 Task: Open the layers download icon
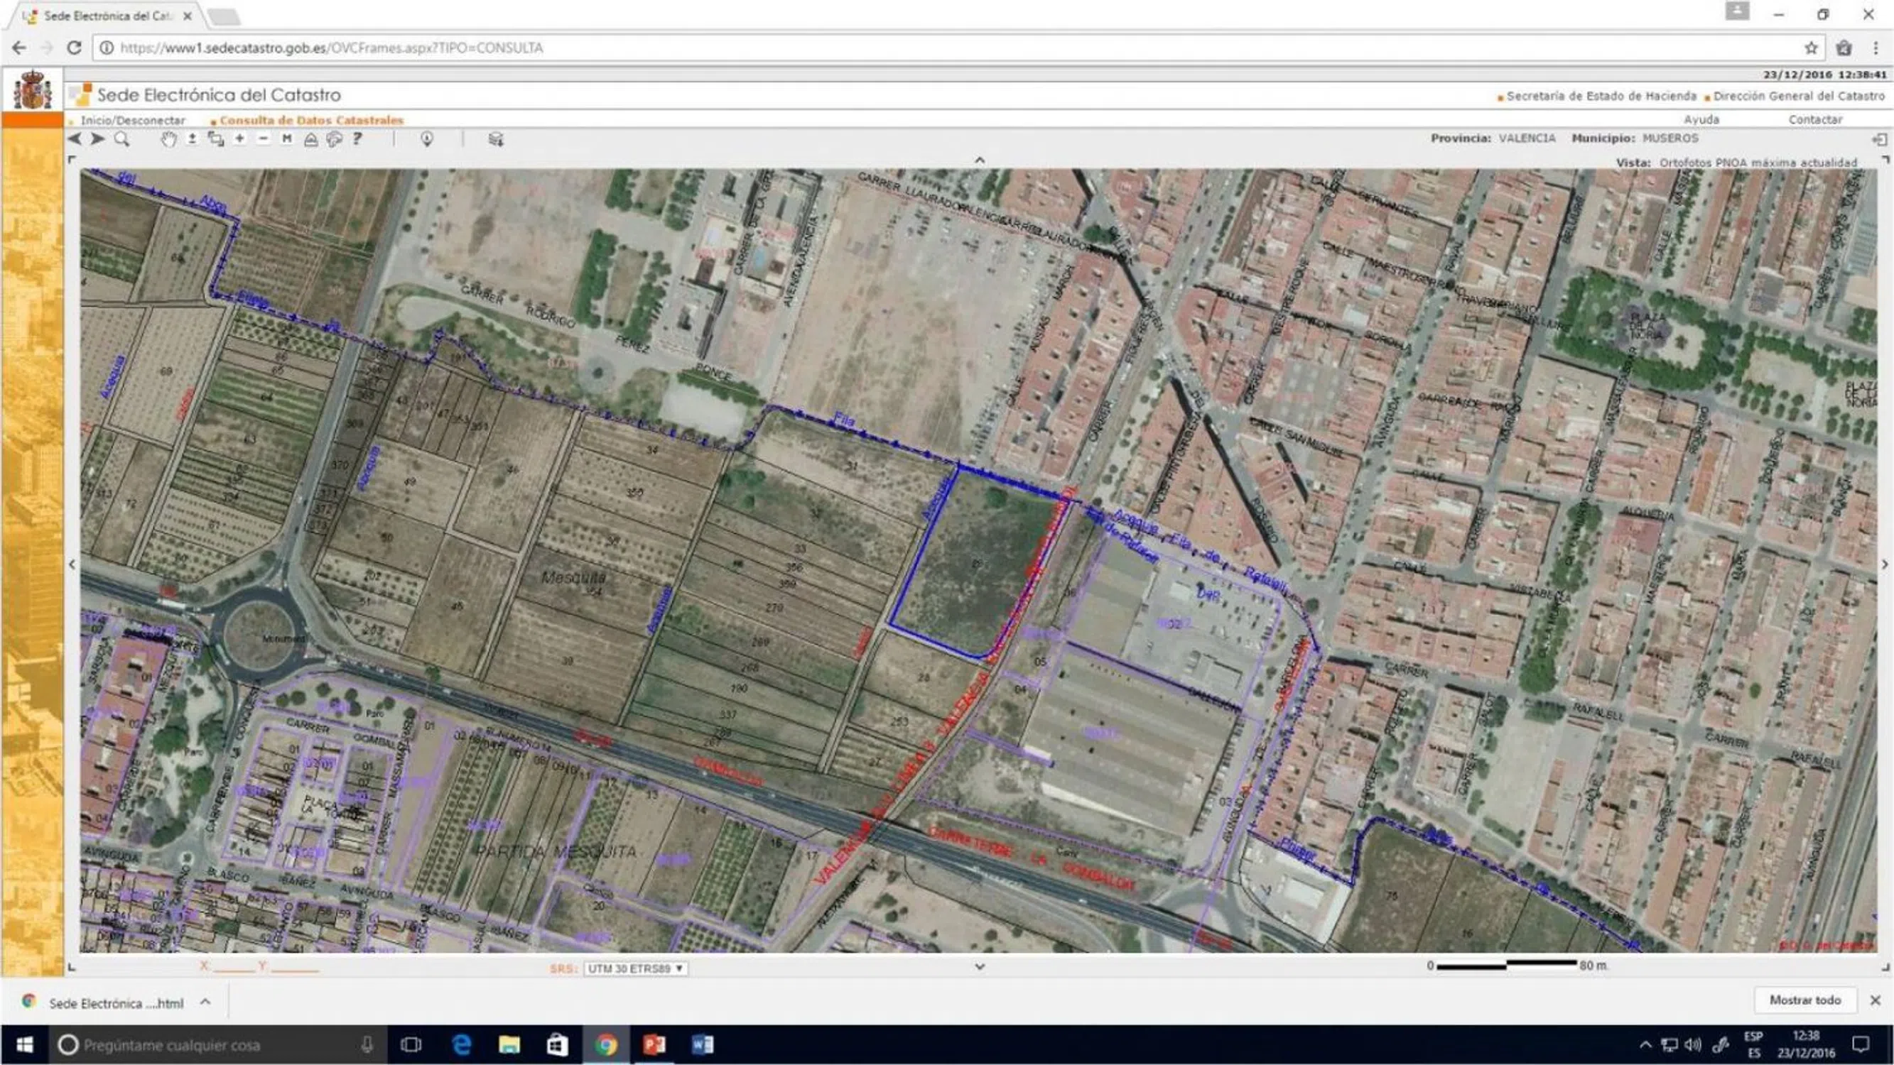[496, 139]
